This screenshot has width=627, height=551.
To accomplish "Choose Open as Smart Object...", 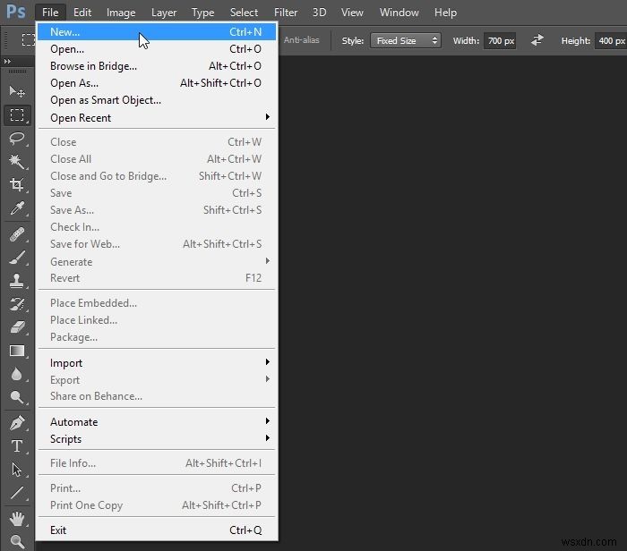I will 157,100.
